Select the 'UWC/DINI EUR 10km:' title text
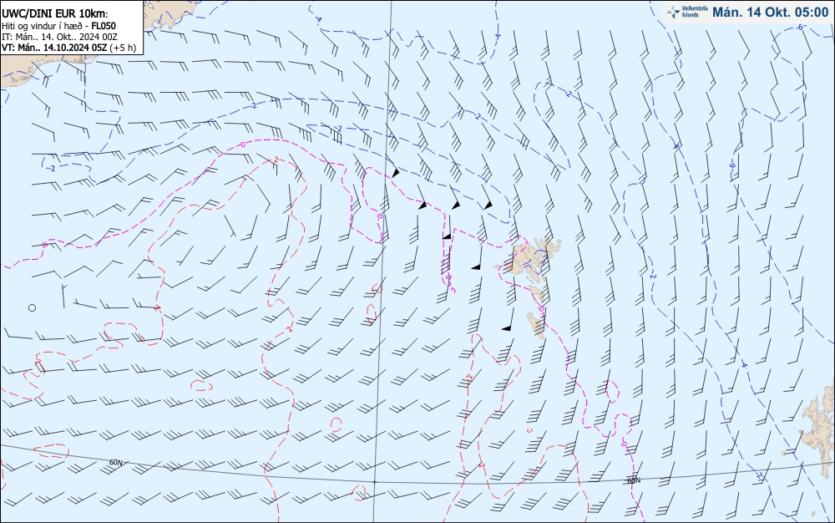Screen dimensions: 835x523 55,14
